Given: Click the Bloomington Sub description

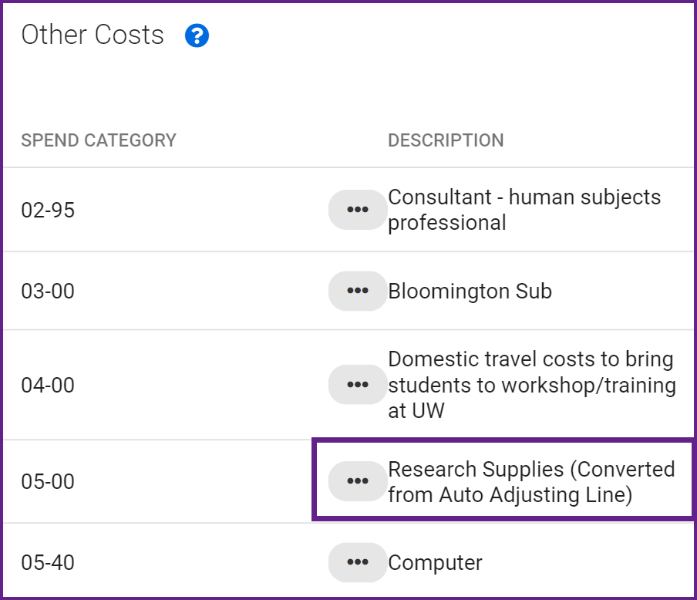Looking at the screenshot, I should (x=470, y=292).
